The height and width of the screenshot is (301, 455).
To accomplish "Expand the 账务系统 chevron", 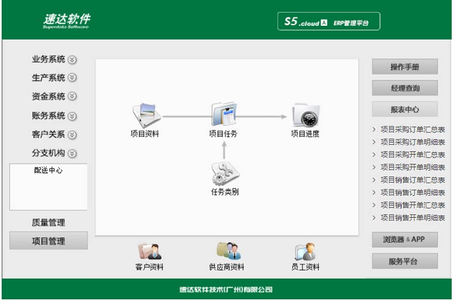I will (72, 116).
